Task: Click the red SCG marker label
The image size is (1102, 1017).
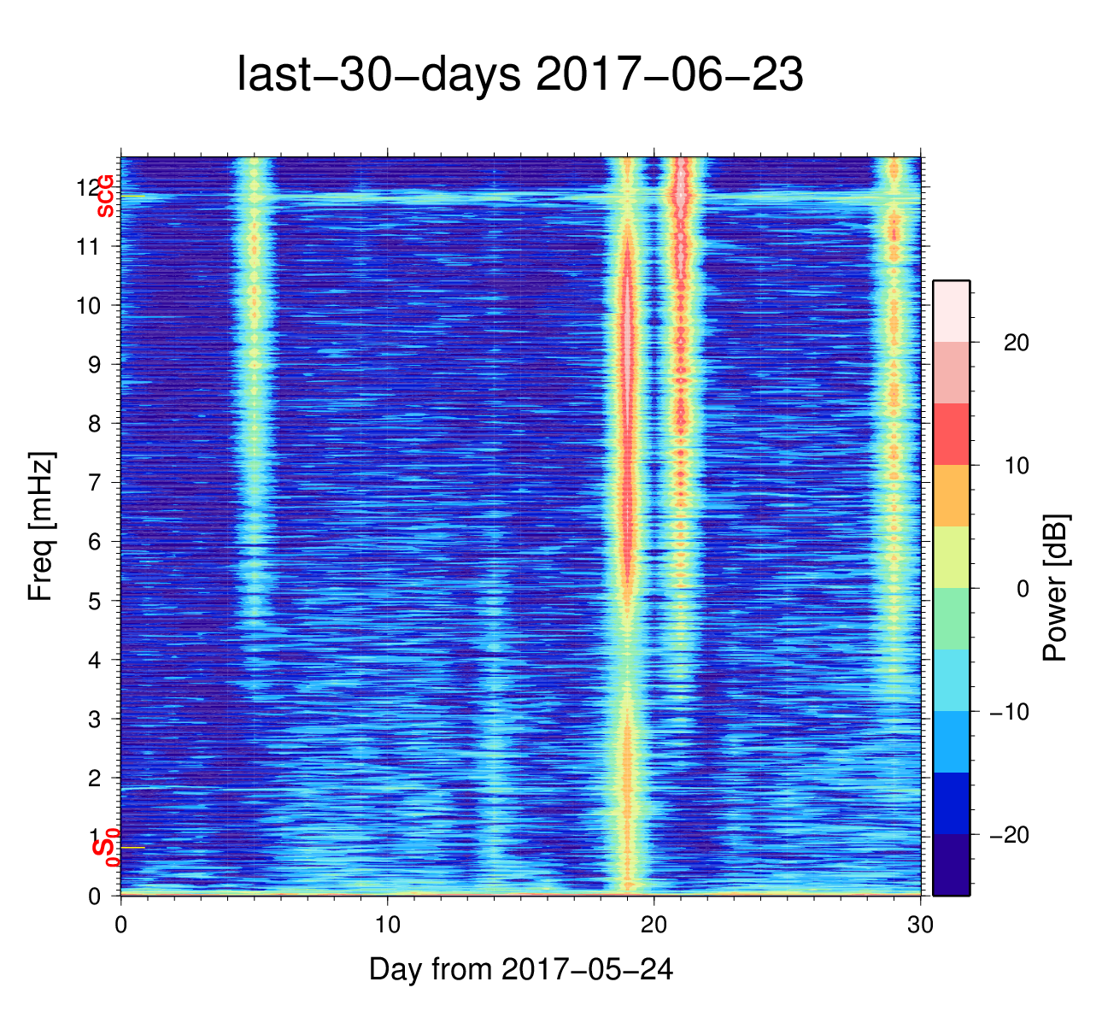Action: (x=105, y=197)
